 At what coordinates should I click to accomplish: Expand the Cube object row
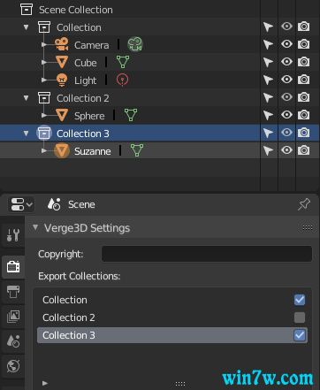coord(44,62)
